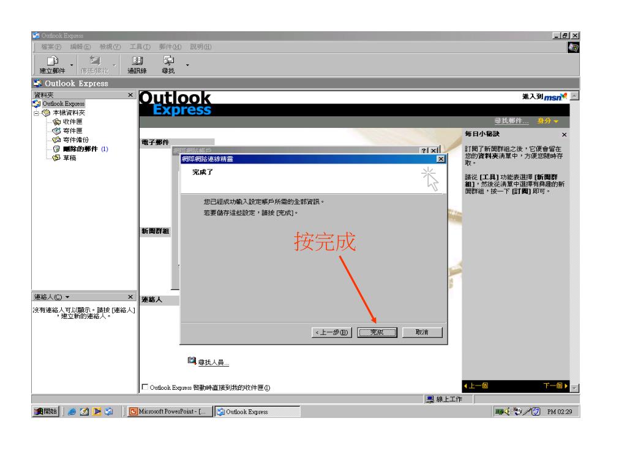Click the 尋找郵件 link in header bar
The width and height of the screenshot is (627, 470).
pyautogui.click(x=511, y=121)
